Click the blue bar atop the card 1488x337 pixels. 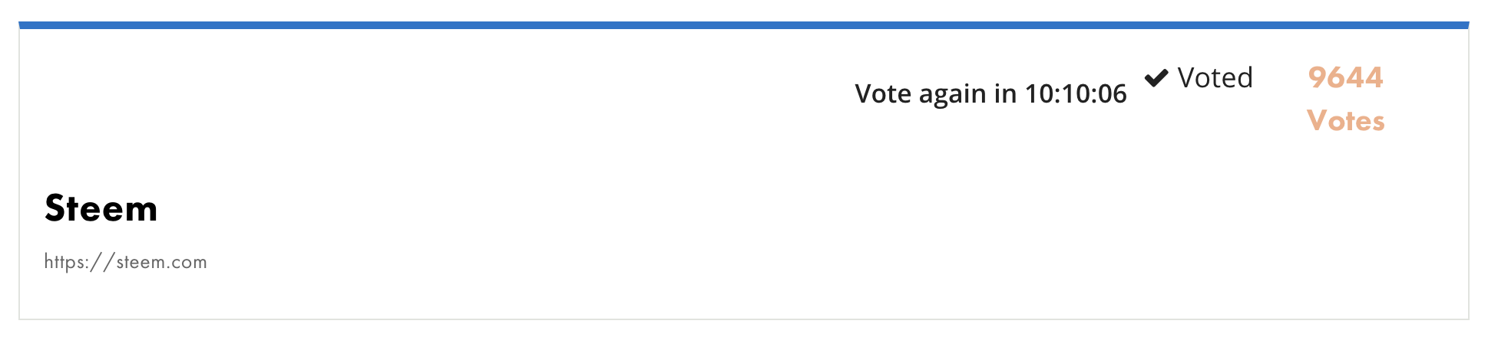(743, 25)
